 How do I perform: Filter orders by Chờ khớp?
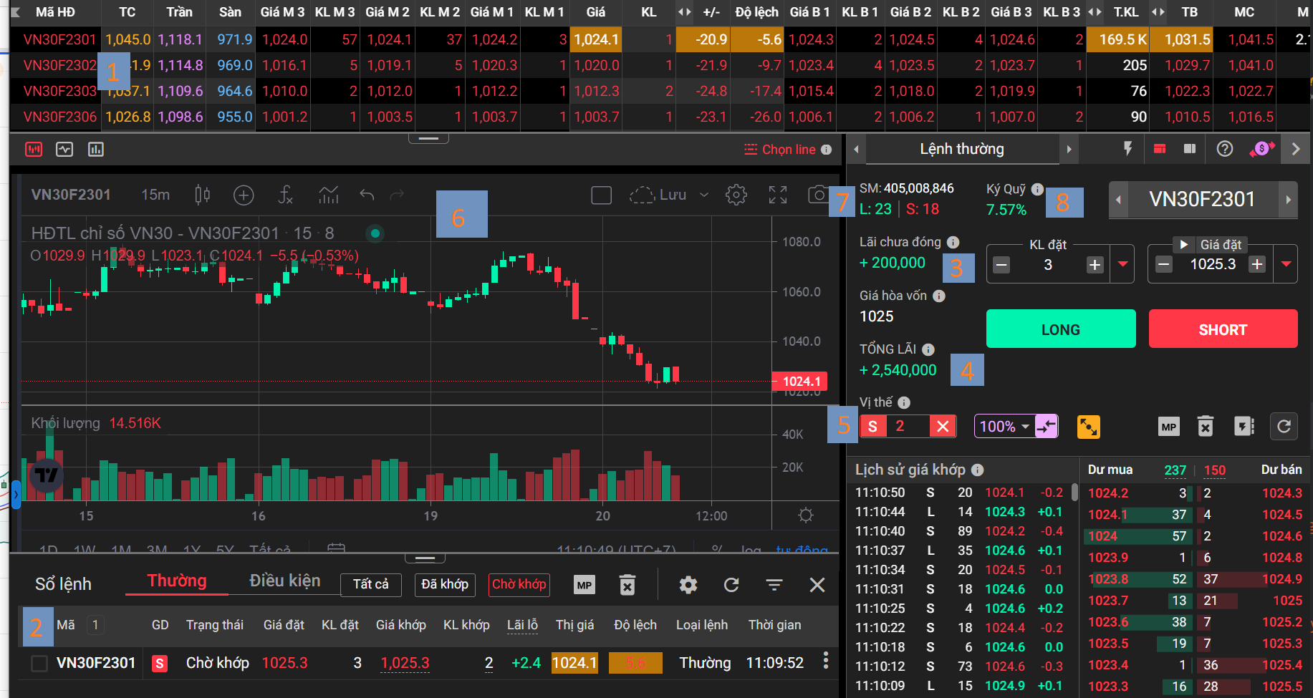[519, 584]
